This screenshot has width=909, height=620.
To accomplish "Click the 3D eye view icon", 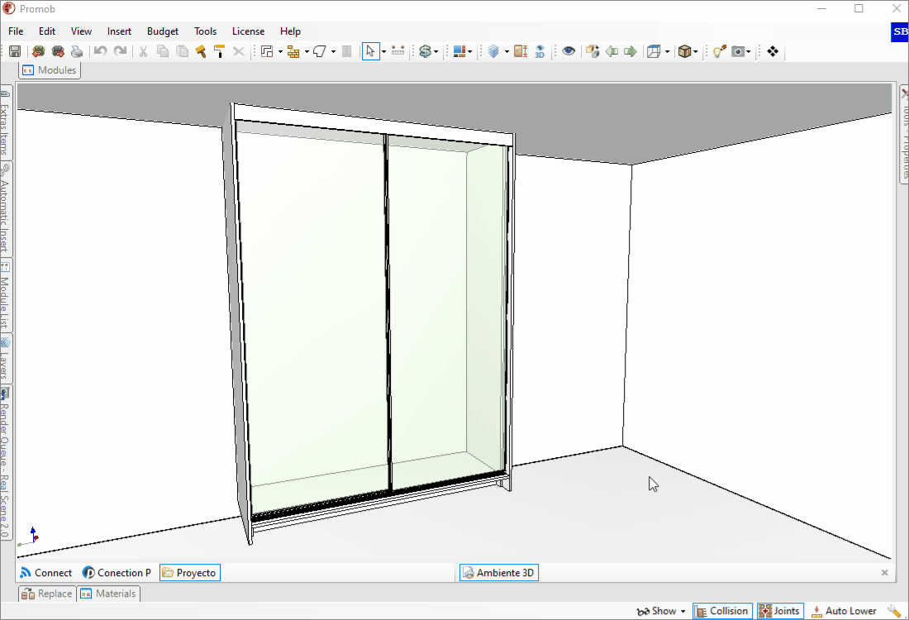I will (x=540, y=51).
